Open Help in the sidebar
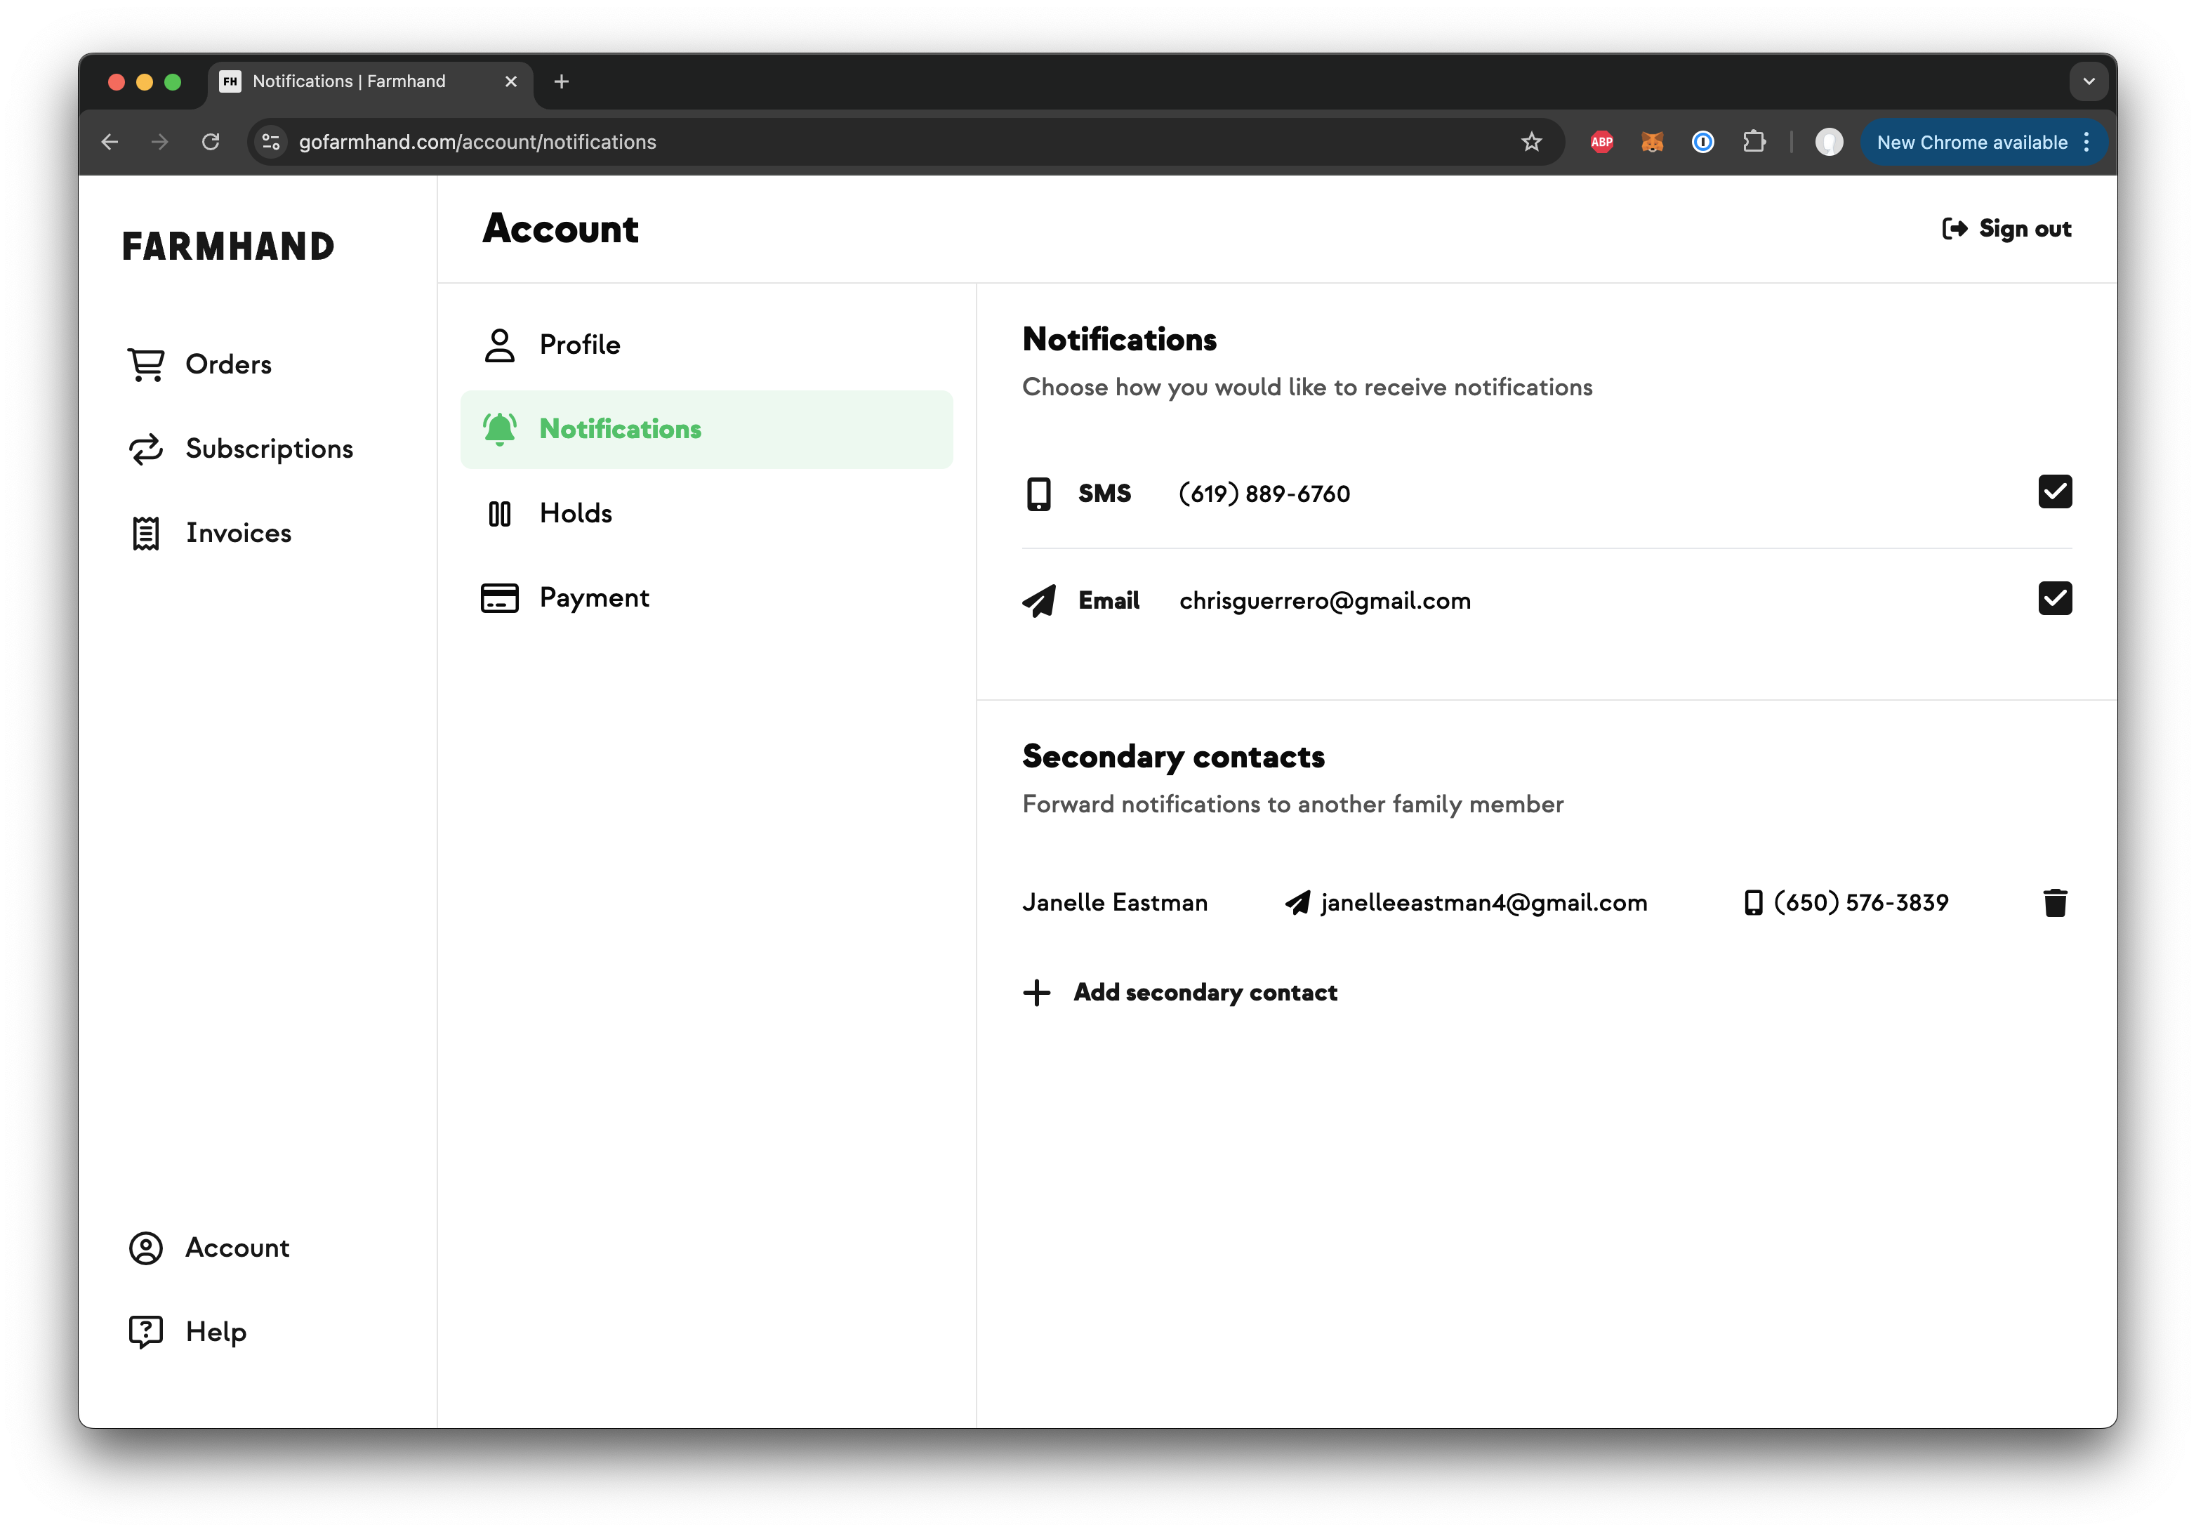Screen dimensions: 2196x1532 point(188,1332)
